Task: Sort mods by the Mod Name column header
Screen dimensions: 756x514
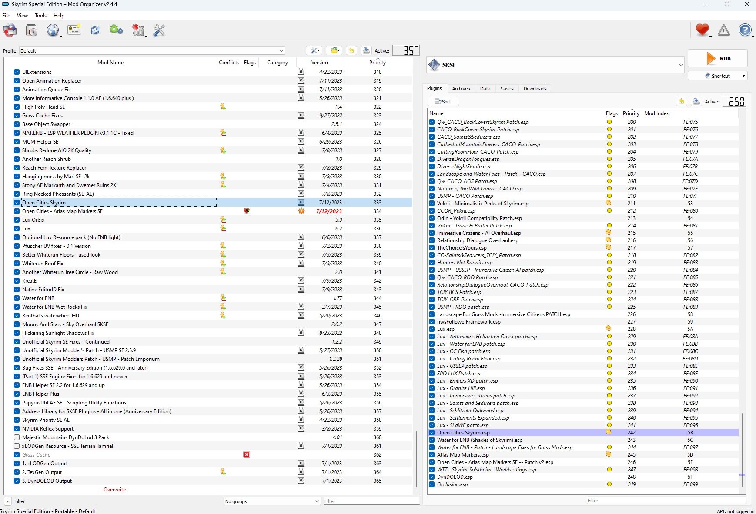Action: (110, 63)
